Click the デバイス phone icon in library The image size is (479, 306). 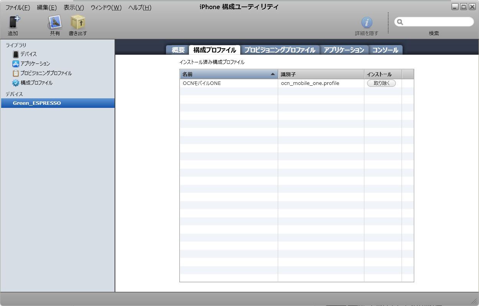(x=16, y=54)
